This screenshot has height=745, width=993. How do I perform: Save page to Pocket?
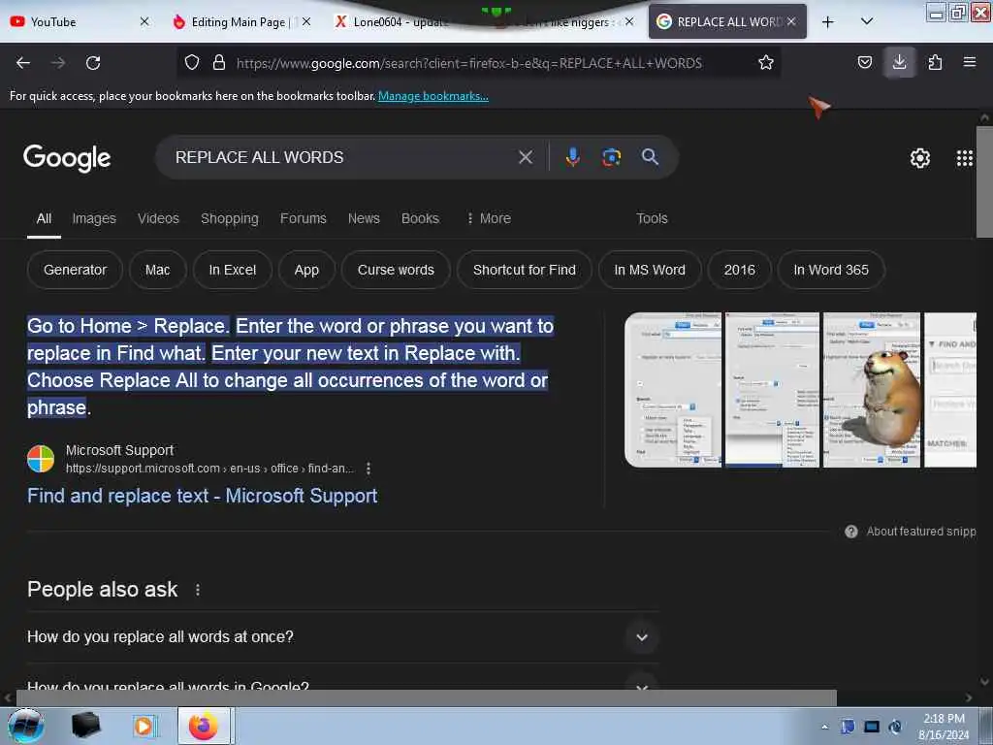864,62
